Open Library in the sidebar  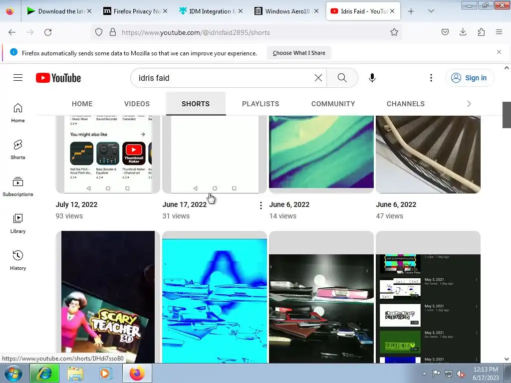[x=18, y=223]
